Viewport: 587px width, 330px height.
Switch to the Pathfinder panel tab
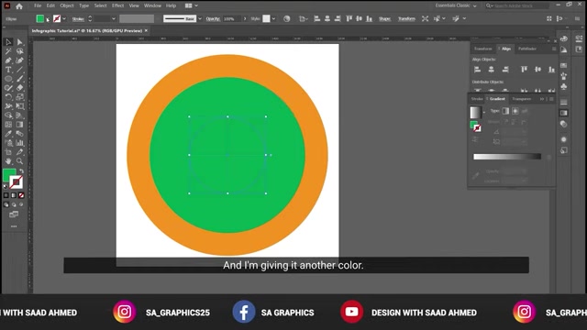point(527,49)
